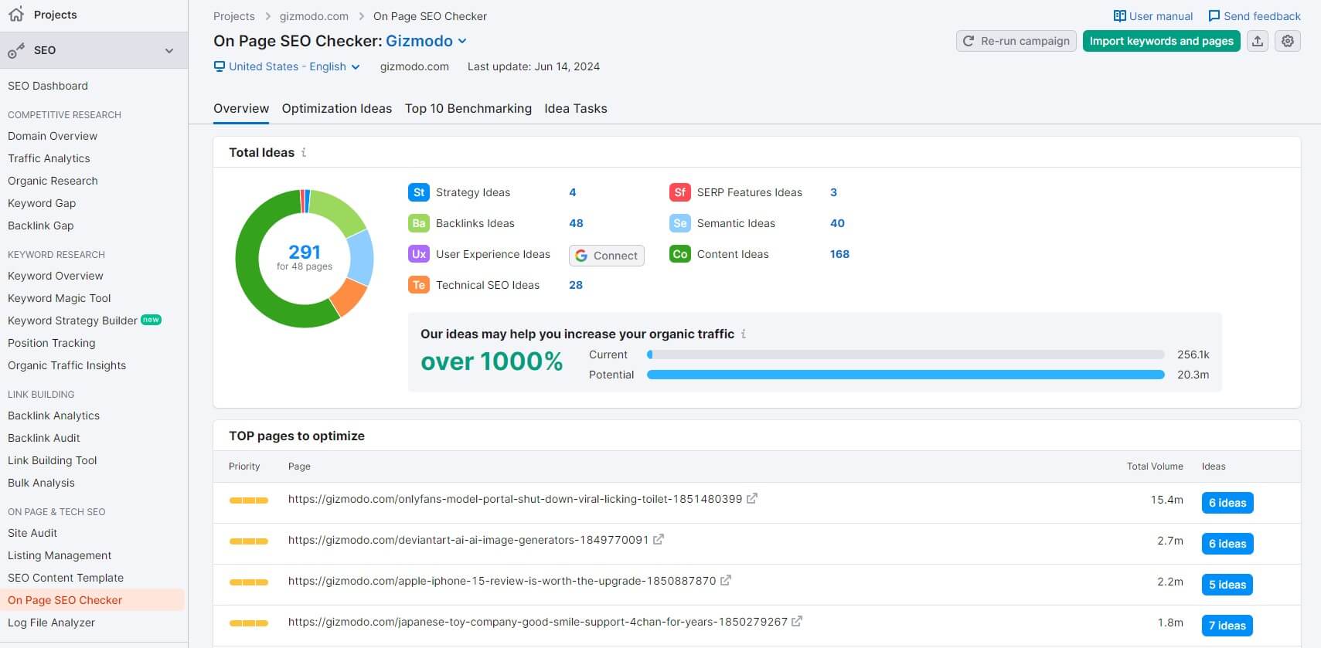Viewport: 1321px width, 648px height.
Task: Click the Potential traffic progress bar
Action: [906, 375]
